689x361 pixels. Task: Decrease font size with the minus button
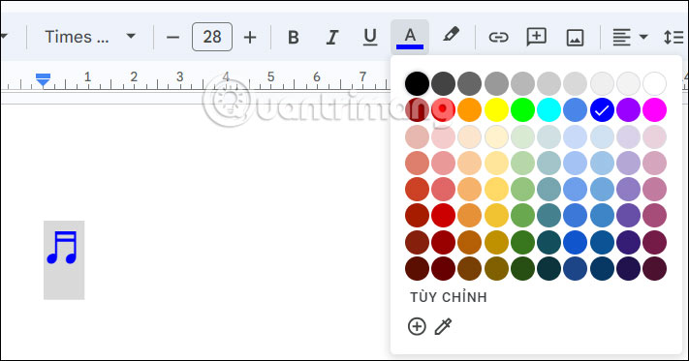[x=172, y=38]
